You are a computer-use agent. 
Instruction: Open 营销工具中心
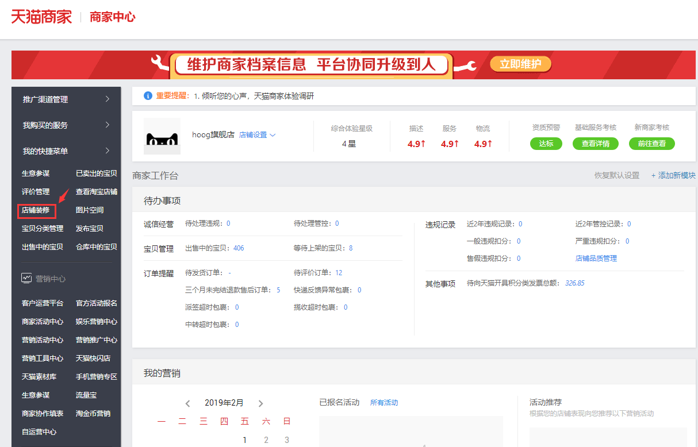pyautogui.click(x=43, y=359)
